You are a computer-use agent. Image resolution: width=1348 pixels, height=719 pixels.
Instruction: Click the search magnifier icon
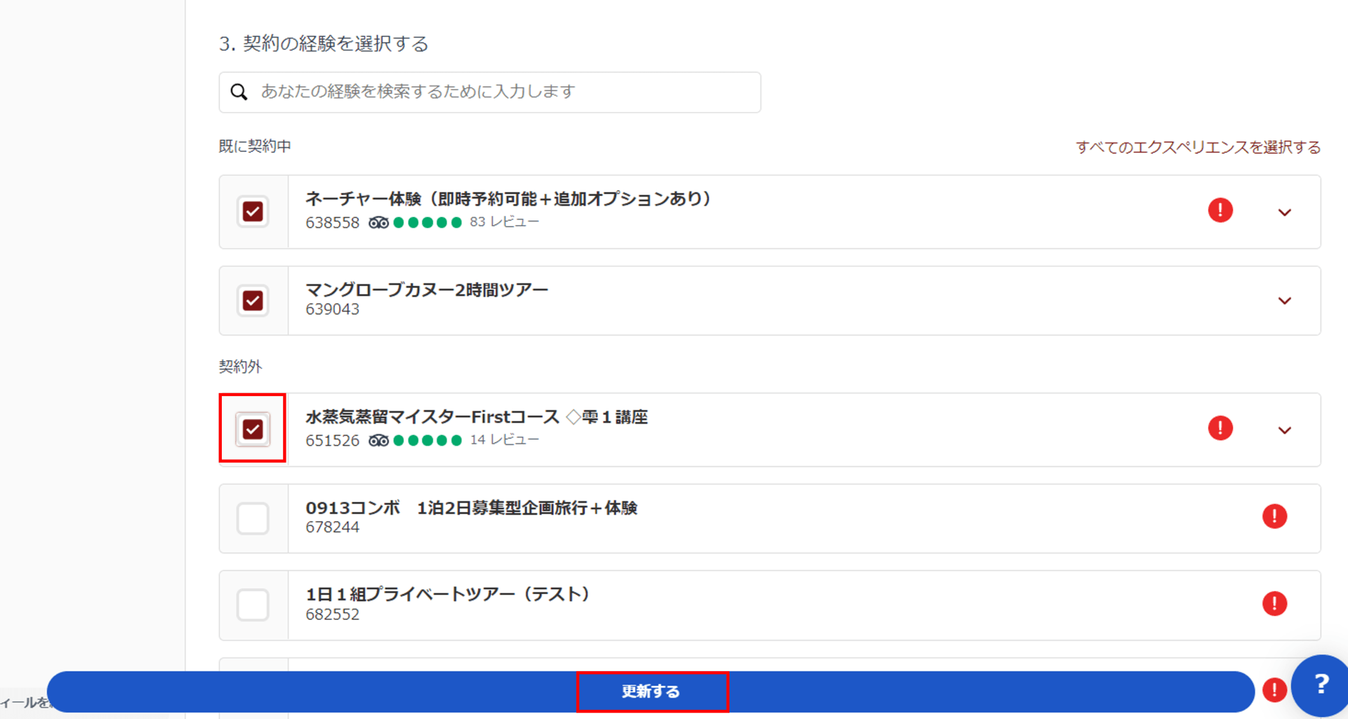(239, 92)
